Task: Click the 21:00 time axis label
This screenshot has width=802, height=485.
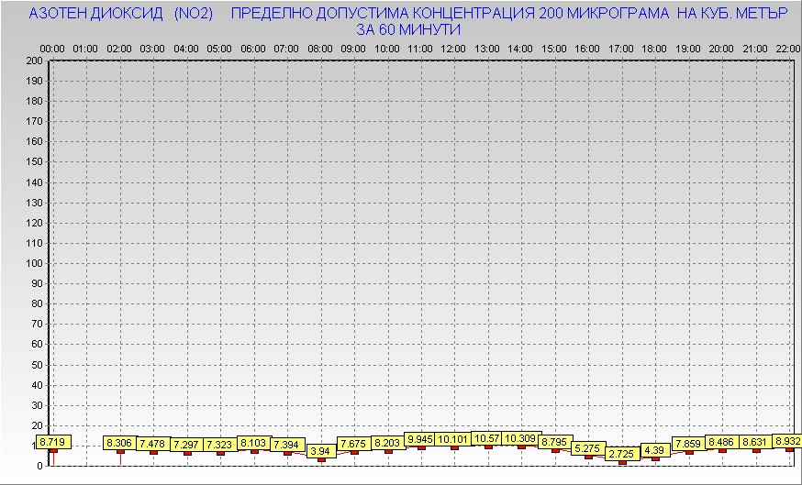Action: tap(755, 48)
